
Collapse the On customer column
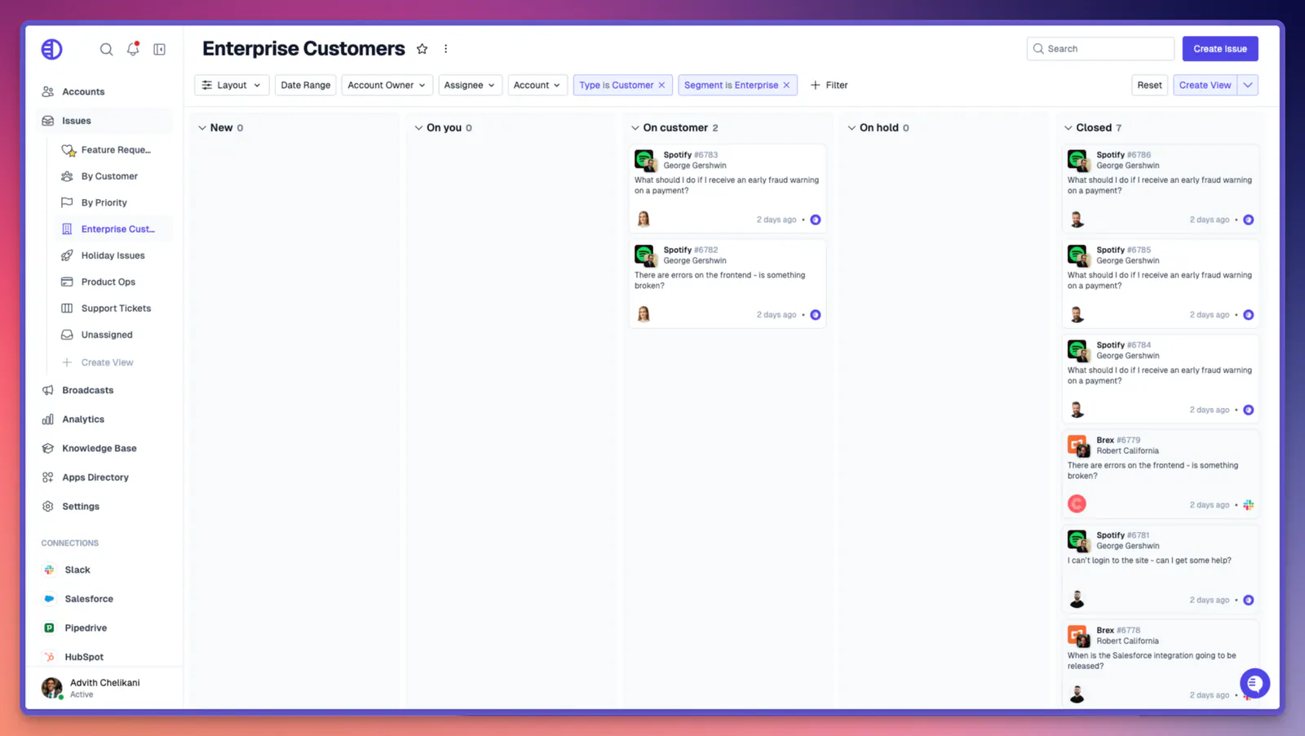click(635, 128)
